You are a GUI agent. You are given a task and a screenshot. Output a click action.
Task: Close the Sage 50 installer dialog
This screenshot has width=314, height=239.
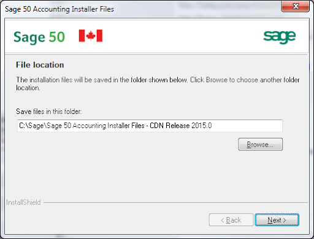295,6
